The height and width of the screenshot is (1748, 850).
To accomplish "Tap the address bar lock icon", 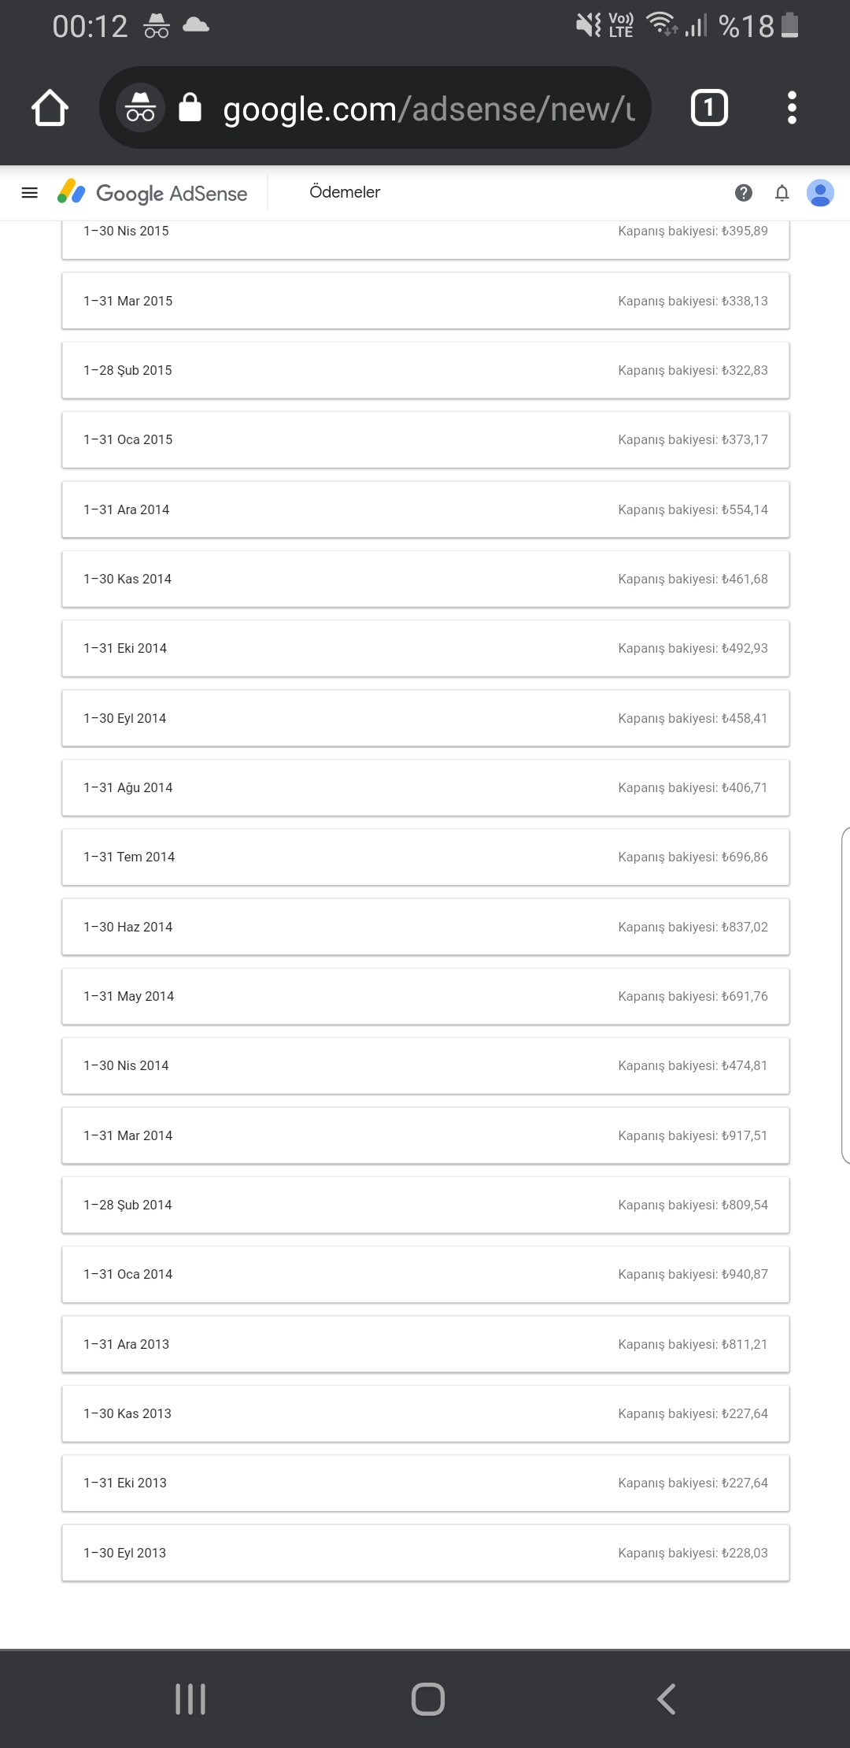I will (190, 107).
